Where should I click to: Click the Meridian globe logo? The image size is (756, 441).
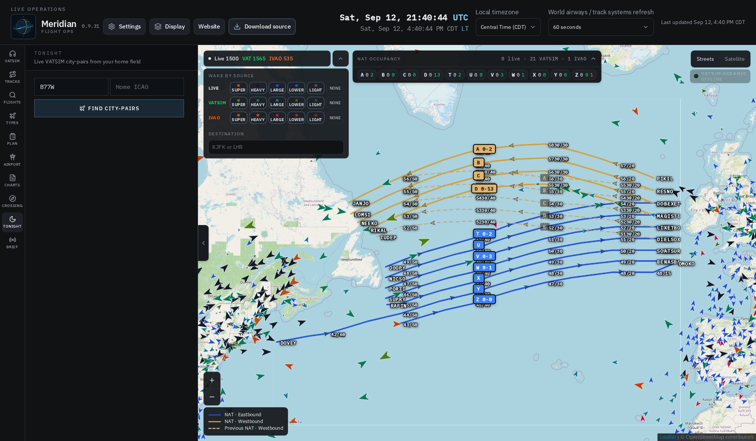tap(23, 26)
